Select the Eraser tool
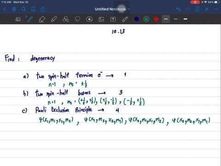 click(42, 19)
